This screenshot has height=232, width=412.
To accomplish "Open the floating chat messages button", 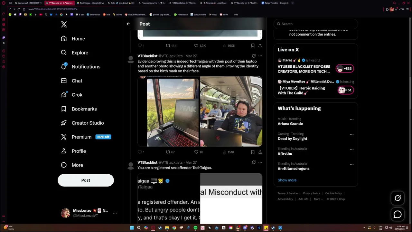I will pyautogui.click(x=398, y=214).
